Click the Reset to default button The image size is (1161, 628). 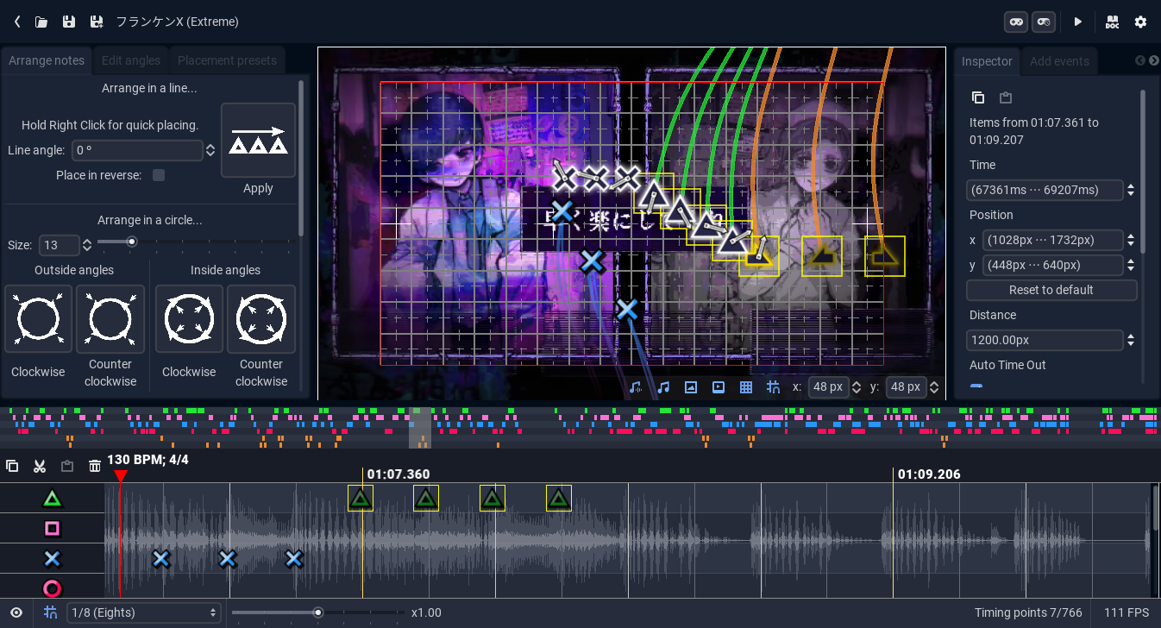(x=1051, y=290)
